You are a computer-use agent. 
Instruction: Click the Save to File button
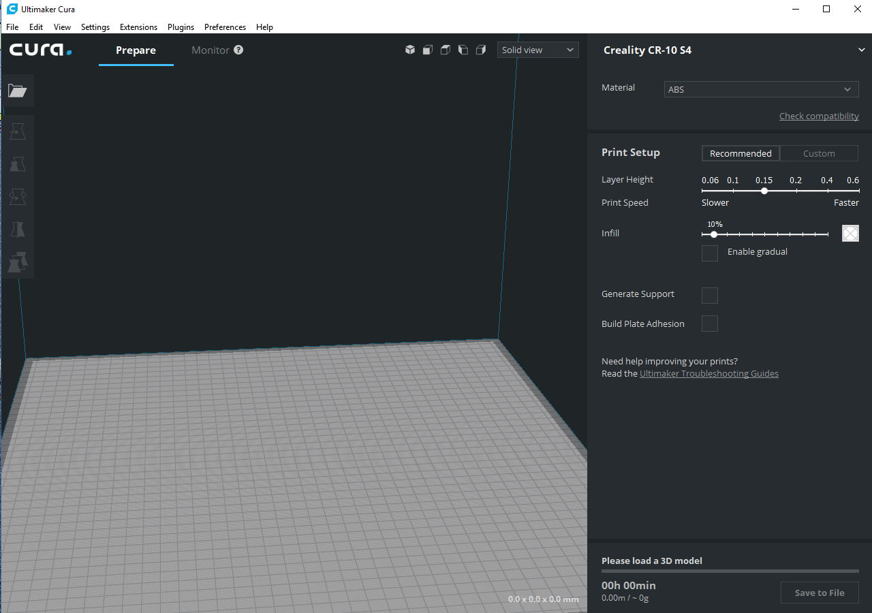(x=820, y=593)
